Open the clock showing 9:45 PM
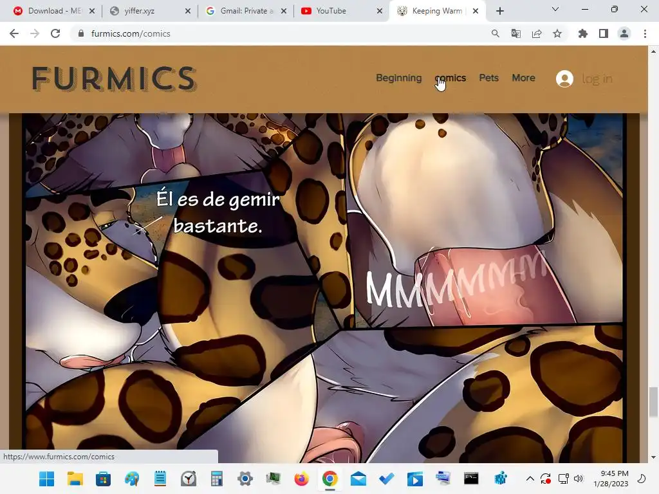This screenshot has width=659, height=494. pyautogui.click(x=611, y=479)
